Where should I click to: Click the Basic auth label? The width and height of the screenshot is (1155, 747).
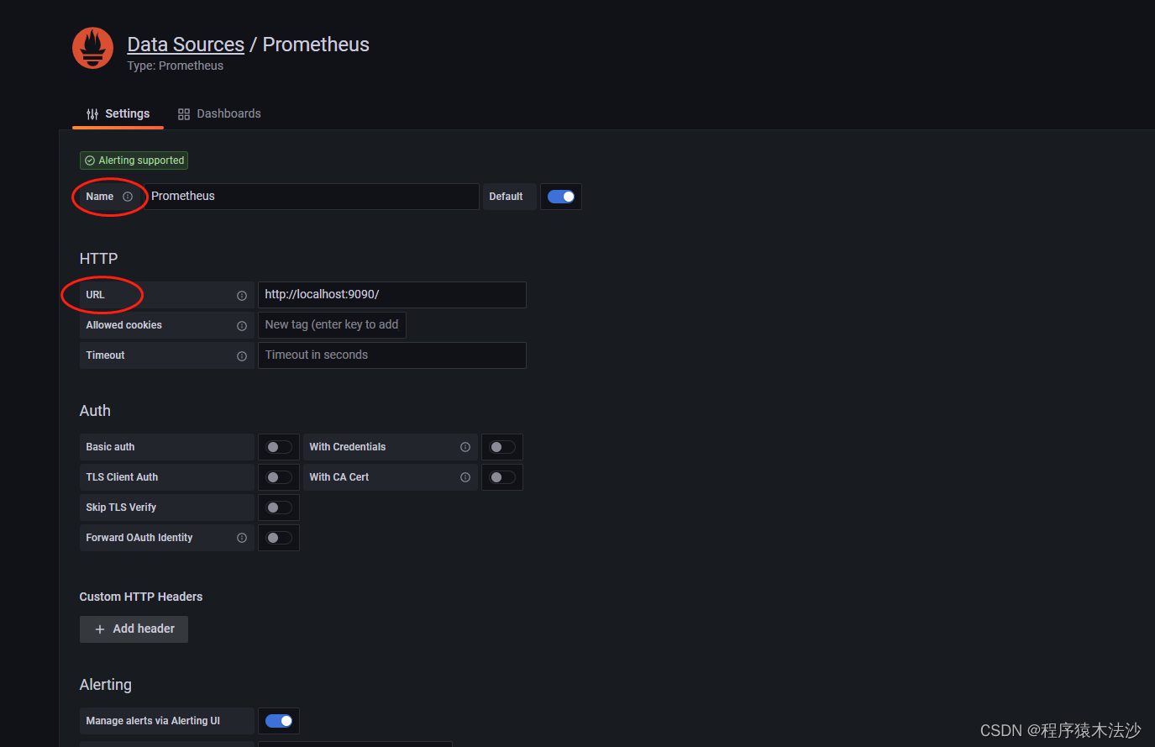click(110, 447)
